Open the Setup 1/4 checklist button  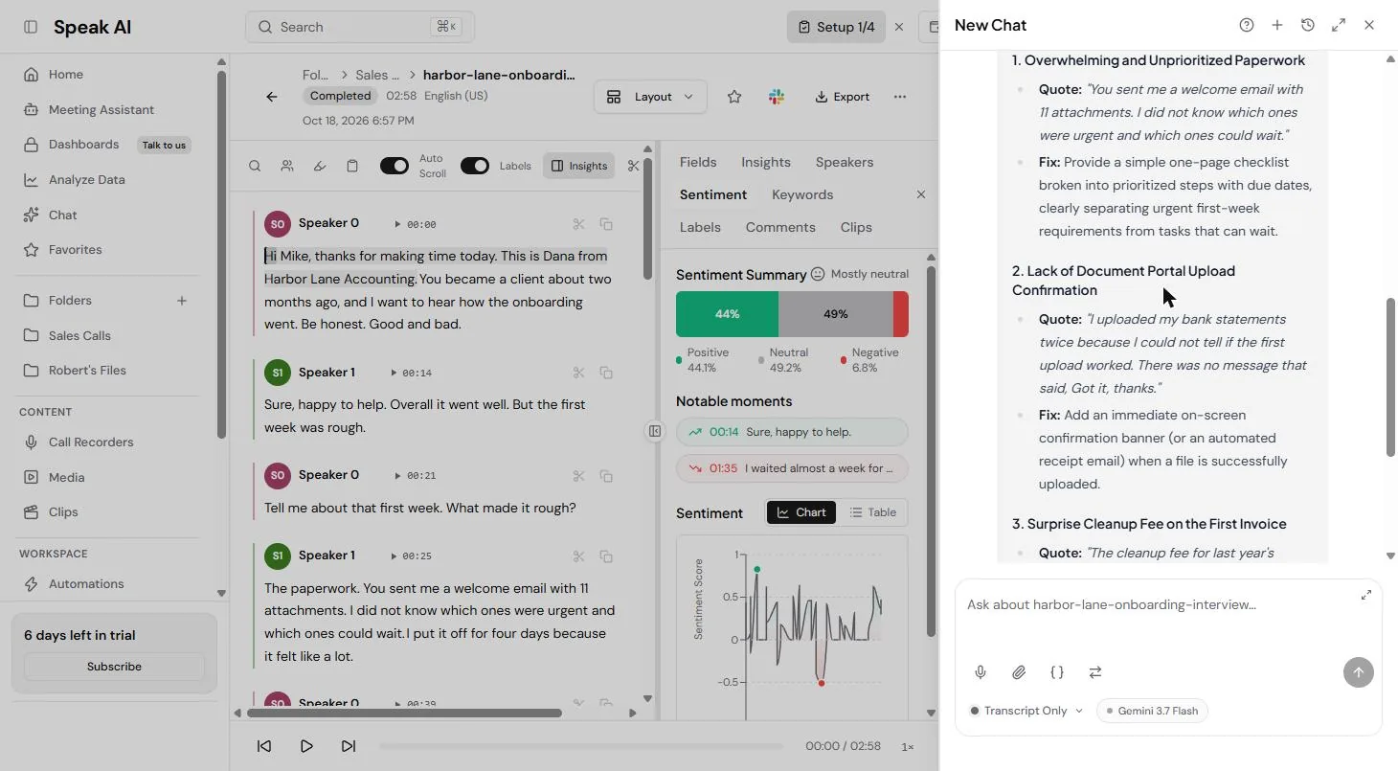click(x=836, y=27)
